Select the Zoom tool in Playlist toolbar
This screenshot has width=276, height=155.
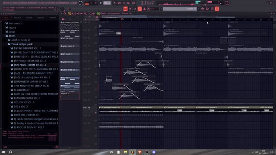pos(90,13)
